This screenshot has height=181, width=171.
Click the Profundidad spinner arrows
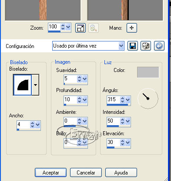(x=79, y=100)
